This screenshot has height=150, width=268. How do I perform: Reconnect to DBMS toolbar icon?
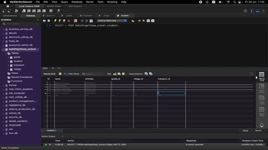click(59, 11)
